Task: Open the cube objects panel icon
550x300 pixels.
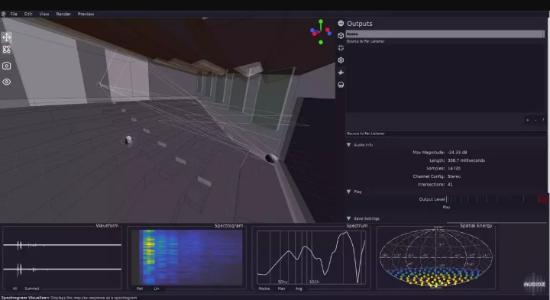Action: click(341, 35)
